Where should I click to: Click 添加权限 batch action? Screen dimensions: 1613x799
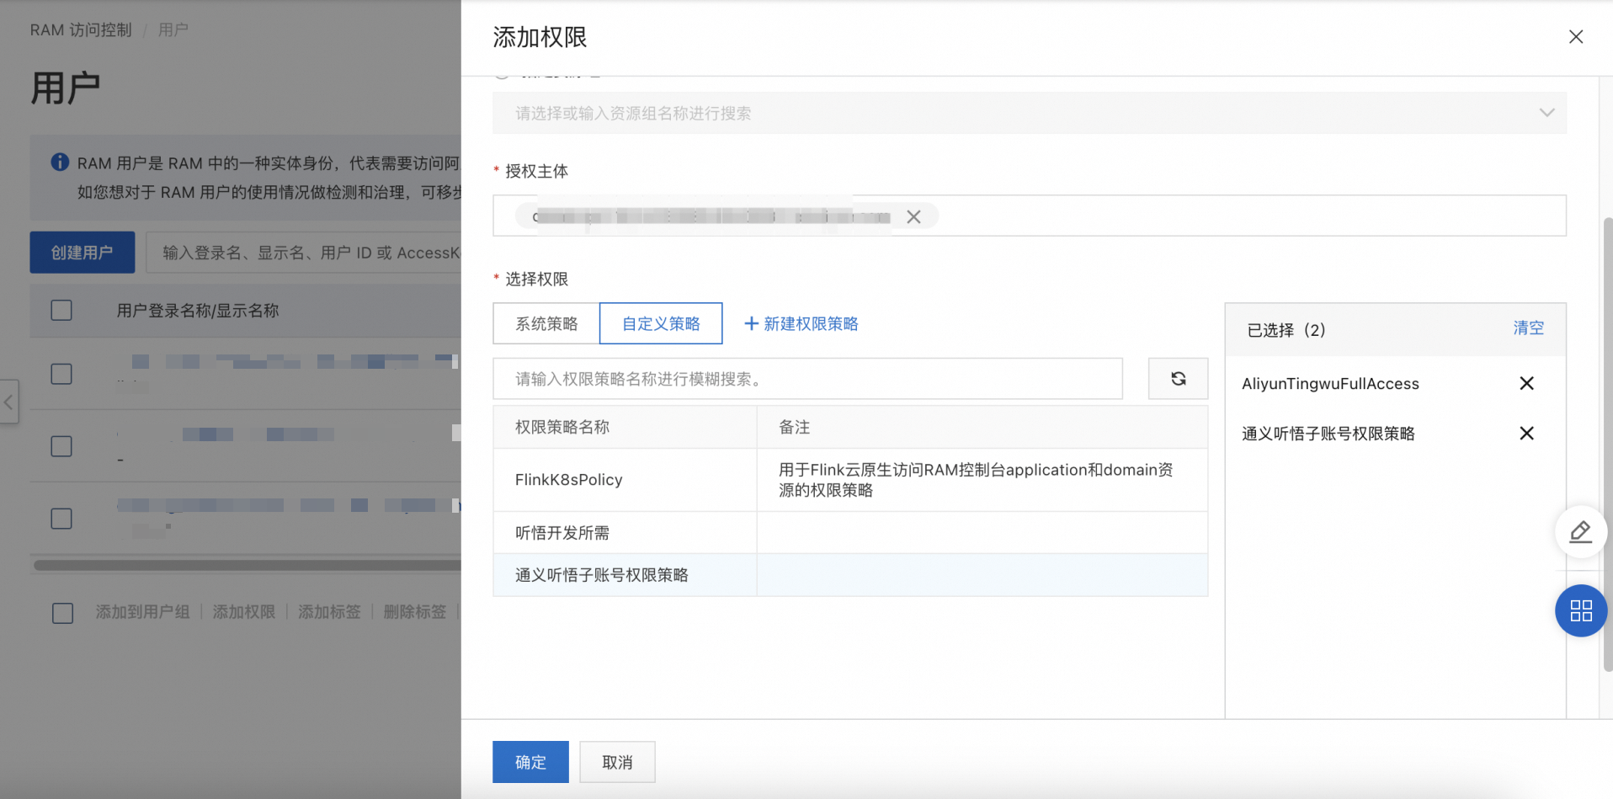(x=244, y=612)
